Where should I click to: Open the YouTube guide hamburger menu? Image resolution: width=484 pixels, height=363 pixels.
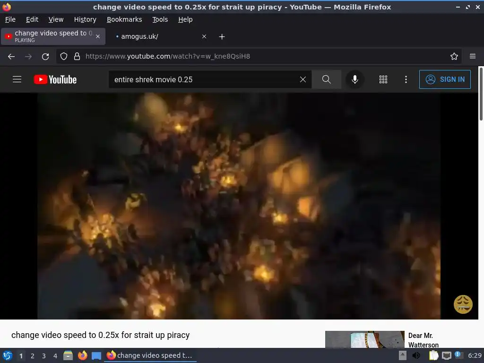(x=17, y=79)
